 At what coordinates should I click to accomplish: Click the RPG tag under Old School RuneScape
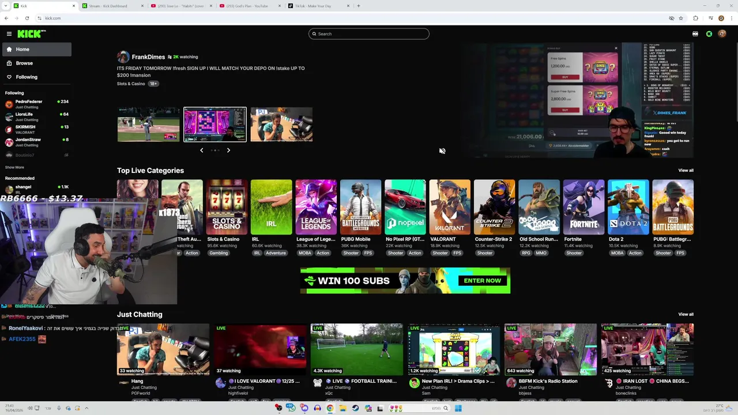coord(526,253)
